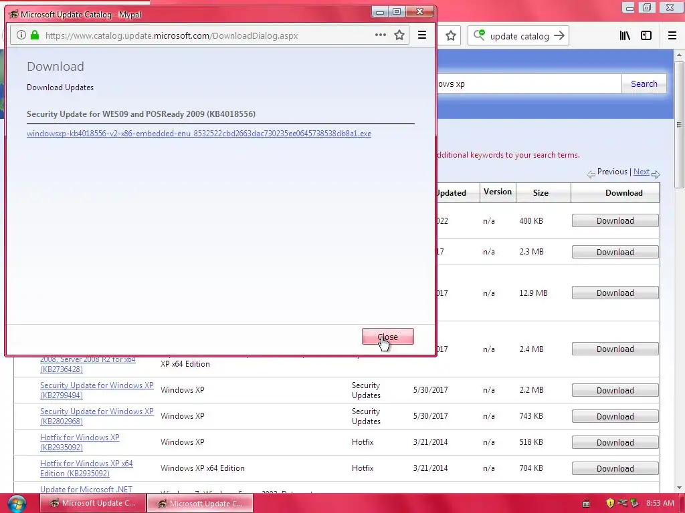The height and width of the screenshot is (513, 685).
Task: Click the Previous pagination text
Action: pyautogui.click(x=612, y=172)
